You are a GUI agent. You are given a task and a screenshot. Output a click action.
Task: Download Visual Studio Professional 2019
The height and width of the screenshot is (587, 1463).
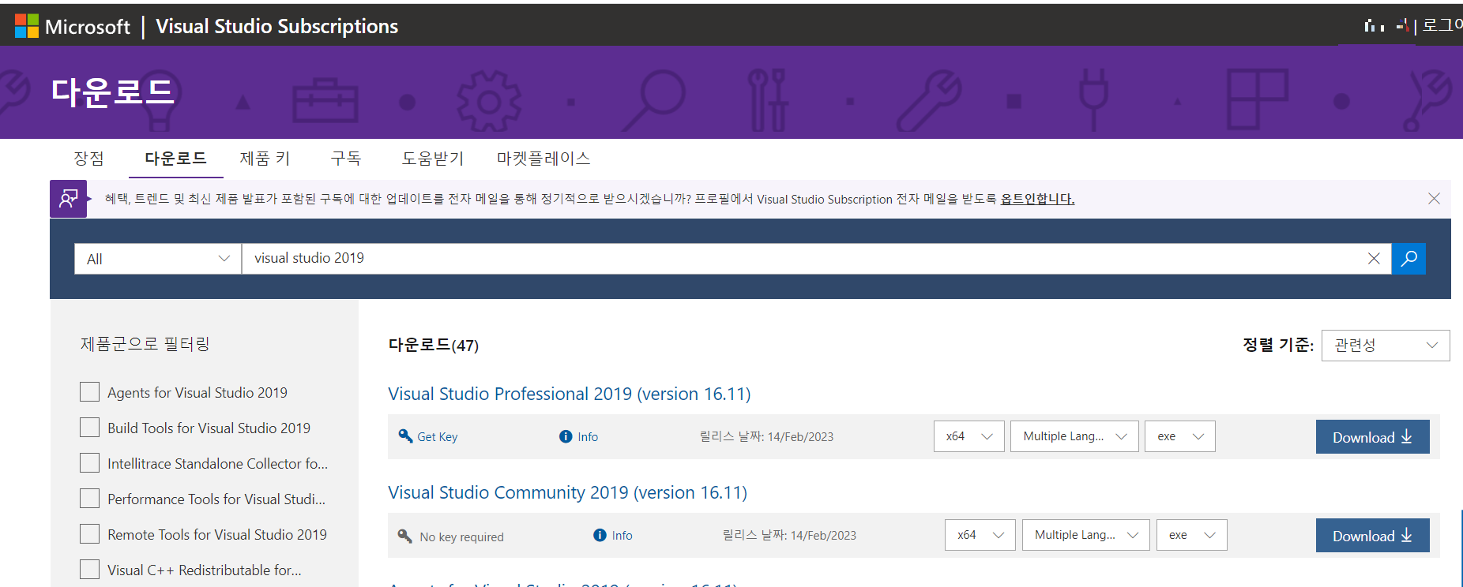point(1373,437)
